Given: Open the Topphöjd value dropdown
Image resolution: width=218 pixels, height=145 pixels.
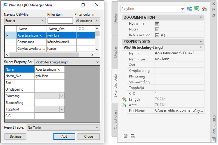Looking at the screenshot, I should point(62,109).
